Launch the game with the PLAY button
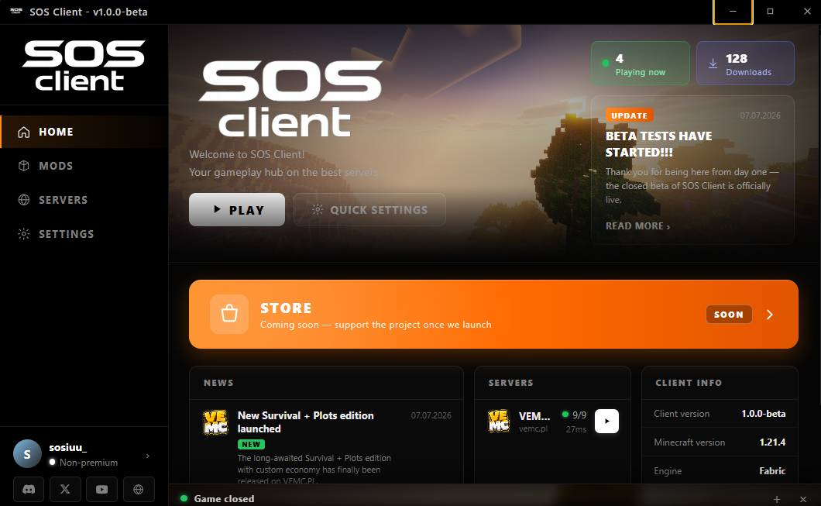The height and width of the screenshot is (506, 821). point(237,209)
